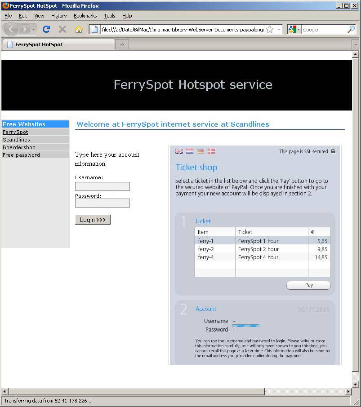The image size is (361, 407).
Task: Open the File menu
Action: (x=8, y=16)
